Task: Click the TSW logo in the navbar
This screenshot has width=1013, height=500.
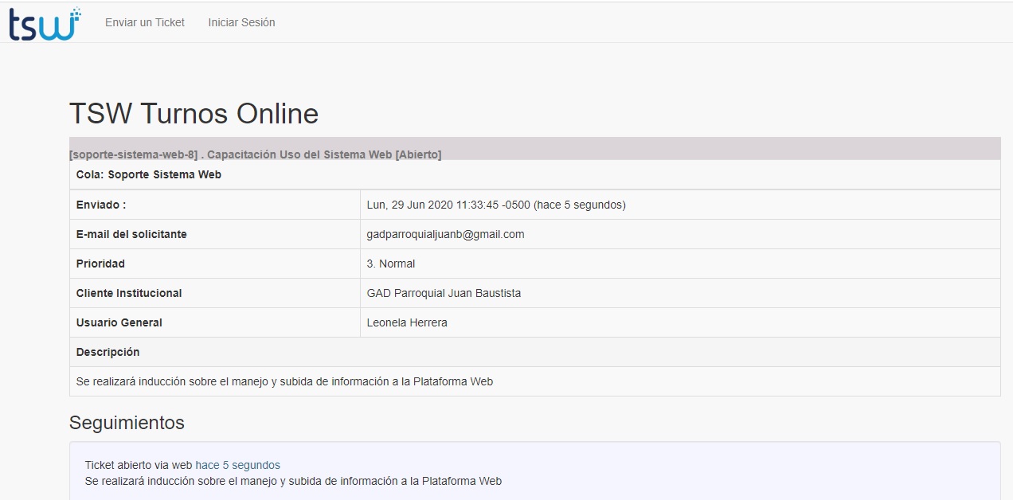Action: (45, 23)
